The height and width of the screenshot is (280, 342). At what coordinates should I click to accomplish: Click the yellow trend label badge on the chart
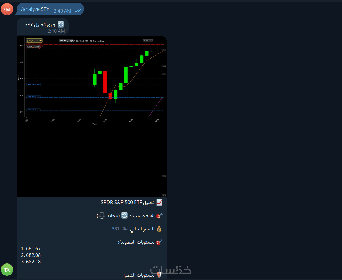pyautogui.click(x=34, y=41)
